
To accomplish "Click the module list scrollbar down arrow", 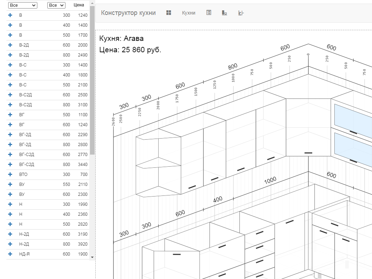I will point(92,257).
